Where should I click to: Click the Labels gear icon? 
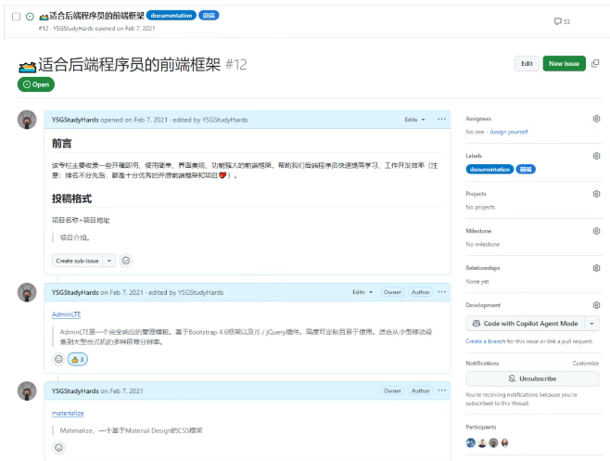pyautogui.click(x=596, y=156)
